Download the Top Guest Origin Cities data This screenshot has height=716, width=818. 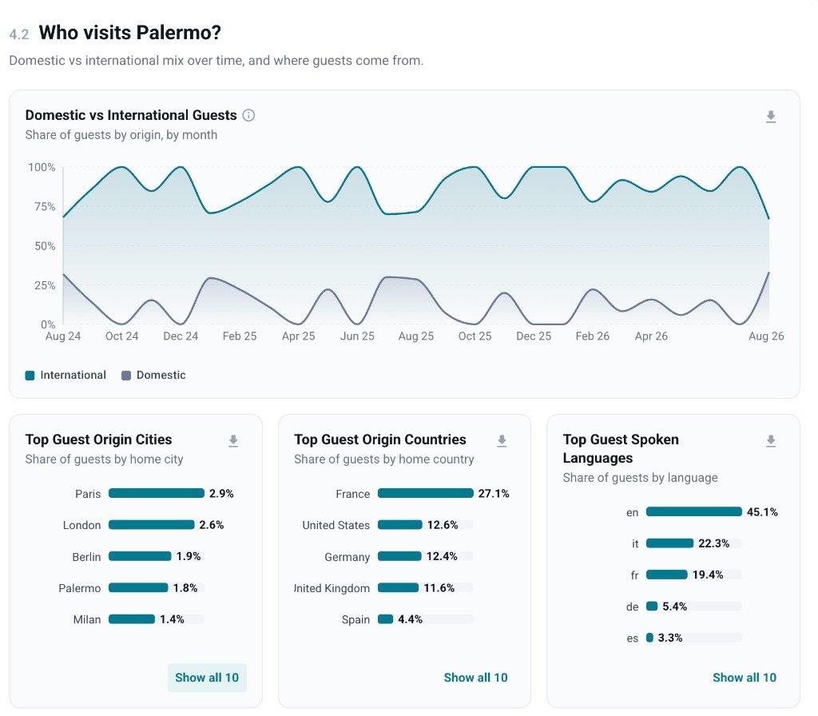233,441
